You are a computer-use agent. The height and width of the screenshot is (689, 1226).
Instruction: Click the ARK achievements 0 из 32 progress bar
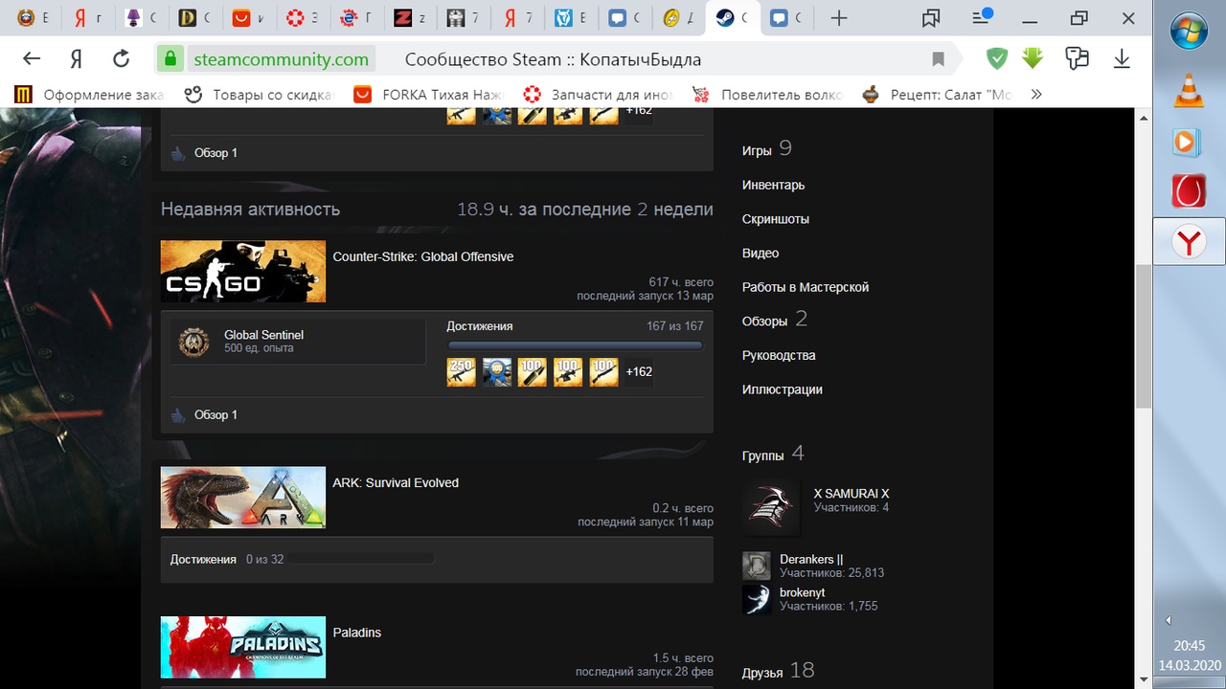362,559
